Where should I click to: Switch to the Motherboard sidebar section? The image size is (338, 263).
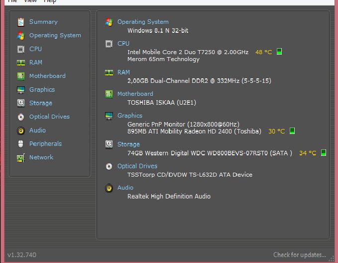47,76
